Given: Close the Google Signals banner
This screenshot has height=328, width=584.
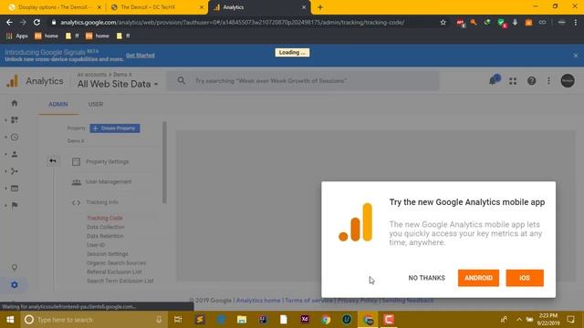Looking at the screenshot, I should pyautogui.click(x=576, y=56).
